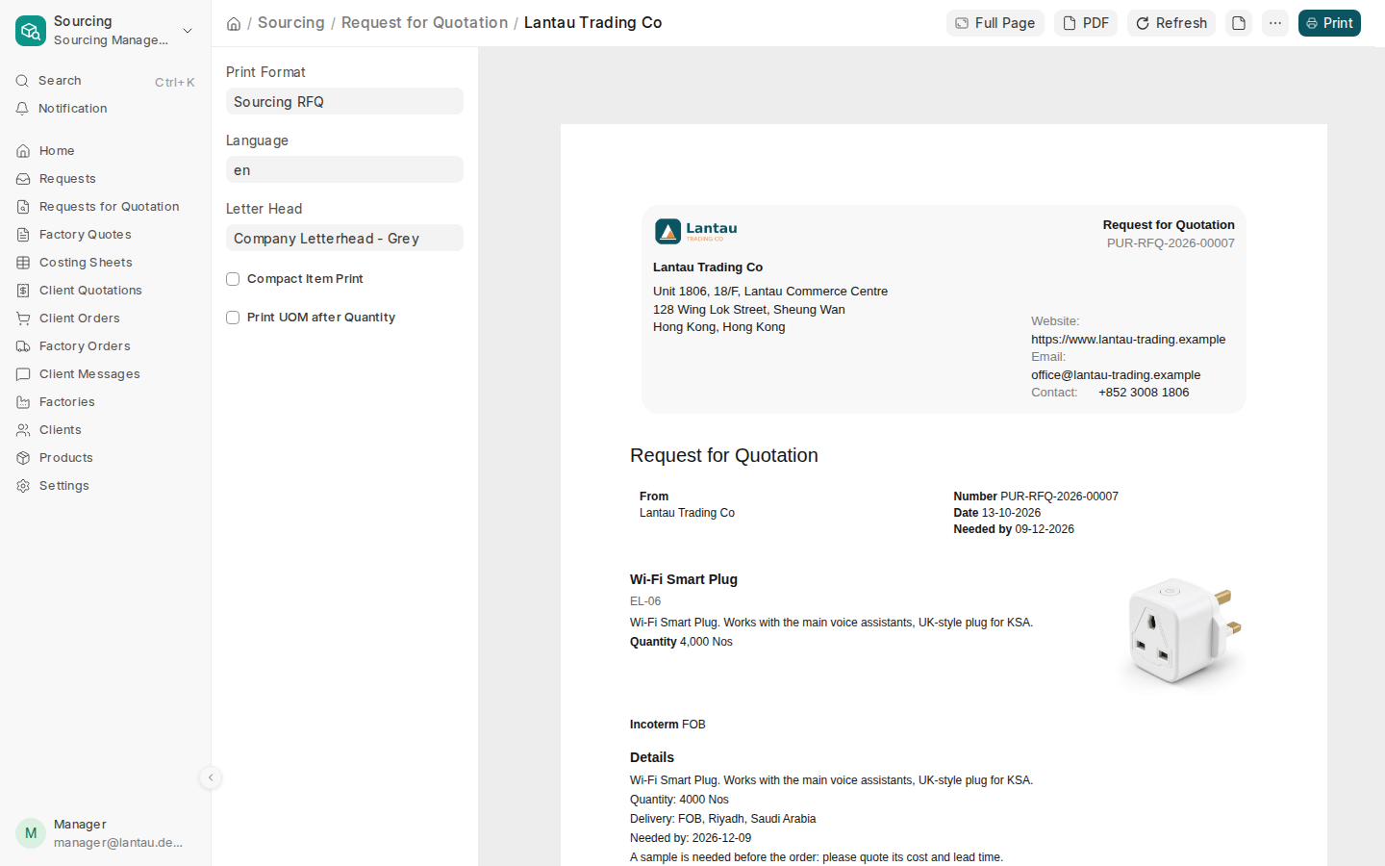Image resolution: width=1385 pixels, height=866 pixels.
Task: Open Clients in the sidebar
Action: (x=105, y=430)
